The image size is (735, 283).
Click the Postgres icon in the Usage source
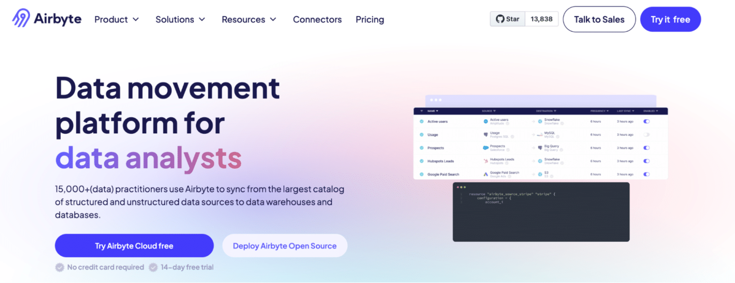click(485, 135)
